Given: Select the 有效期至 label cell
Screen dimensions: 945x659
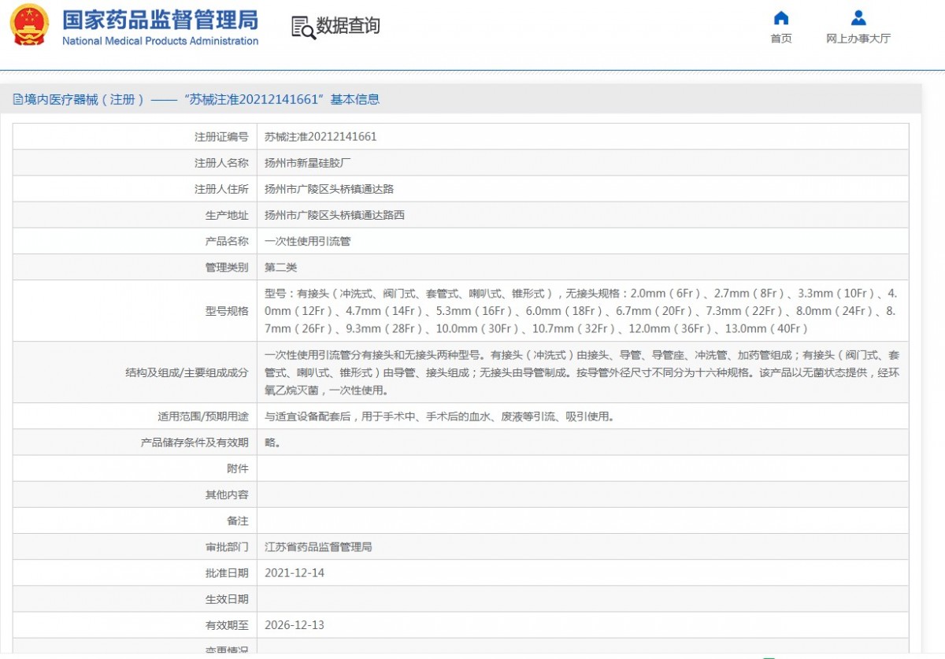Looking at the screenshot, I should (x=134, y=625).
